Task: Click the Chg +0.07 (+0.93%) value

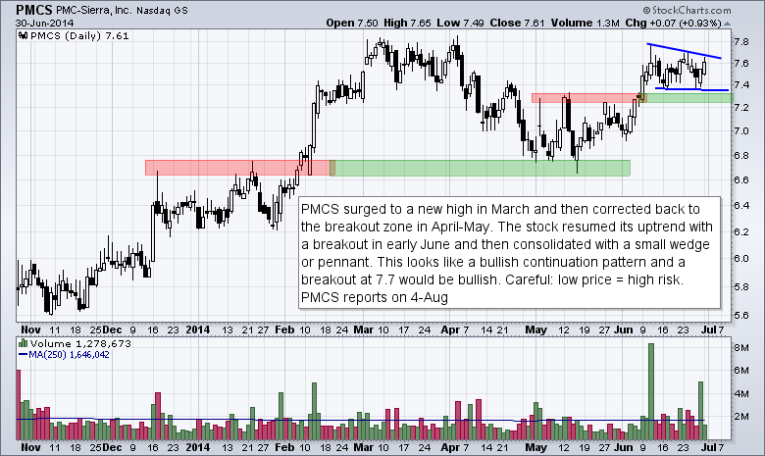Action: [x=673, y=23]
